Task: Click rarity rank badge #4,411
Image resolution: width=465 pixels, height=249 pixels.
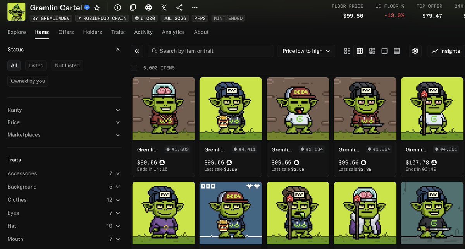Action: point(244,149)
